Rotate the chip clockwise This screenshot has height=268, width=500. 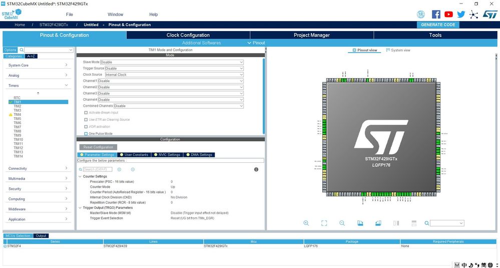360,223
